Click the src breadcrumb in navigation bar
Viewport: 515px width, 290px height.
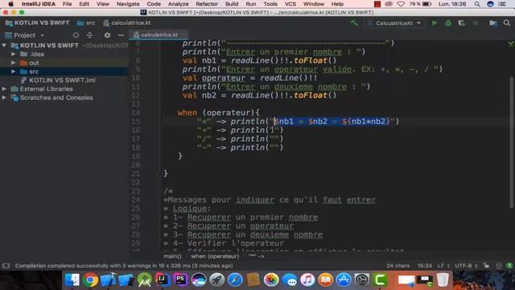[x=86, y=23]
